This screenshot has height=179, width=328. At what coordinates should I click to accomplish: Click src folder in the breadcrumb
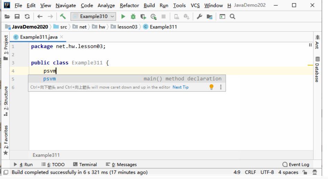pyautogui.click(x=60, y=27)
